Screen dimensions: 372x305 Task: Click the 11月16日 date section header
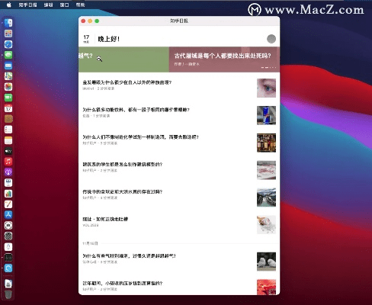90,243
